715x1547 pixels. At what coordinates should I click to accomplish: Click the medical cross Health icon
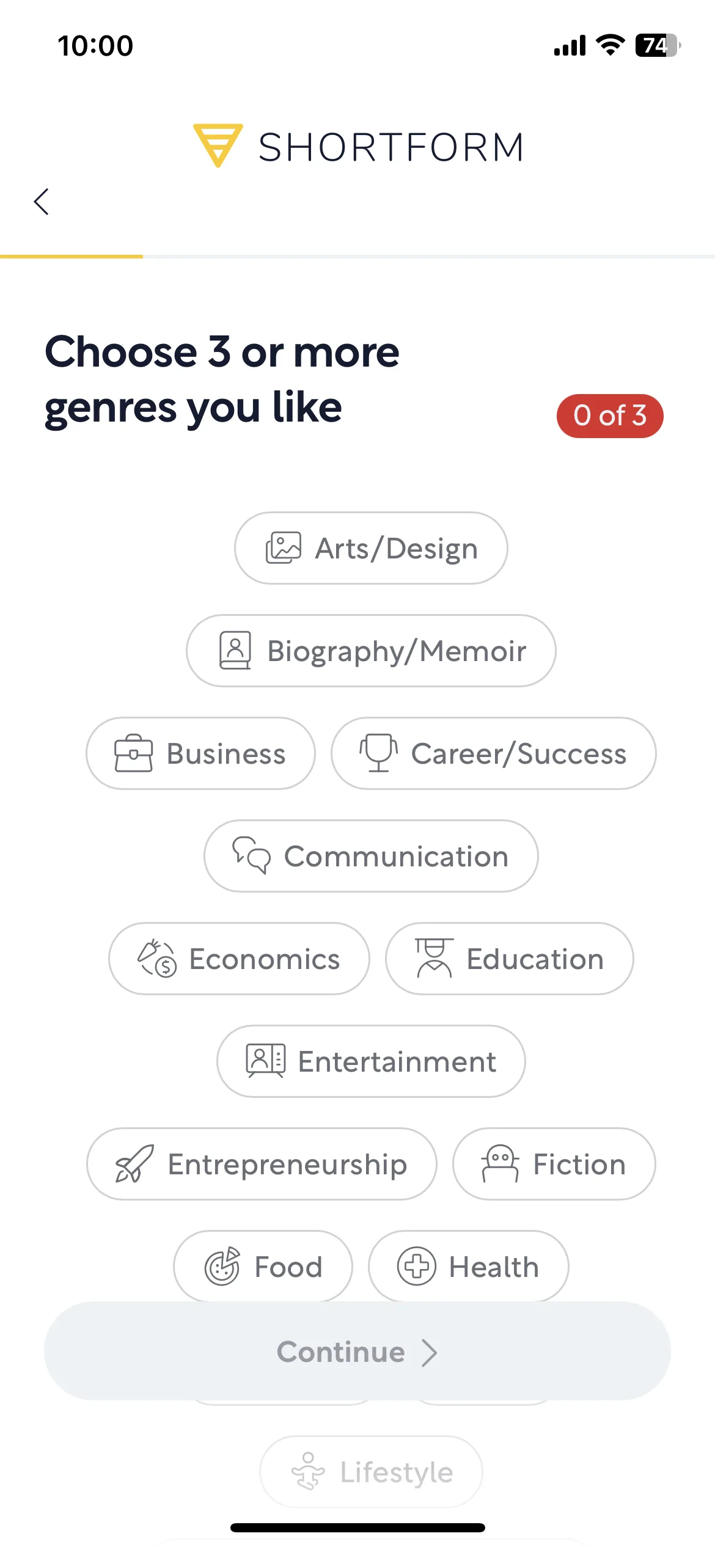[x=417, y=1266]
